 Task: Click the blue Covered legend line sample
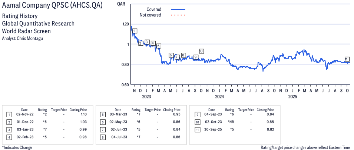(178, 9)
